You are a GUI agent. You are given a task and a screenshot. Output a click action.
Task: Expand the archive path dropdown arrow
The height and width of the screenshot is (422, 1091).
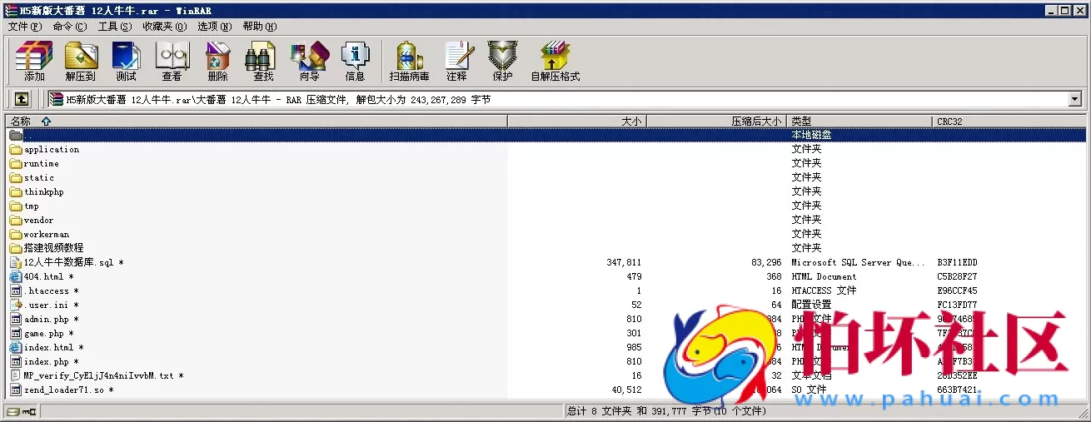(1074, 100)
